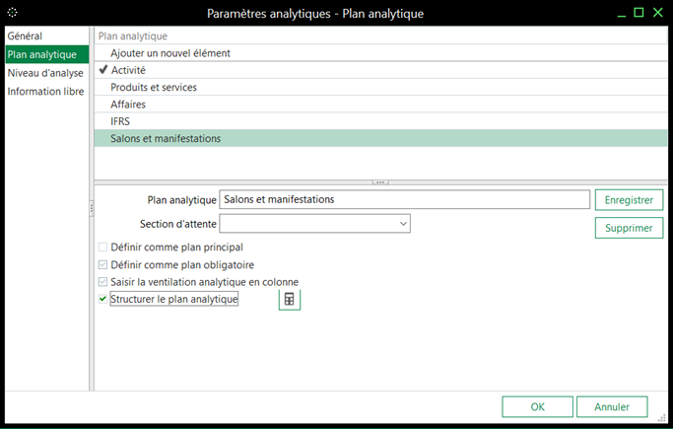Viewport: 673px width, 429px height.
Task: Click into the Plan analytique name field
Action: point(404,199)
